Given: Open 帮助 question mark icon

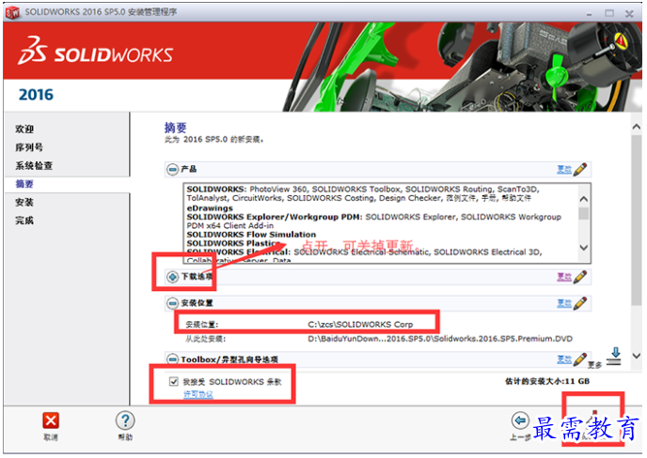Looking at the screenshot, I should pos(125,420).
